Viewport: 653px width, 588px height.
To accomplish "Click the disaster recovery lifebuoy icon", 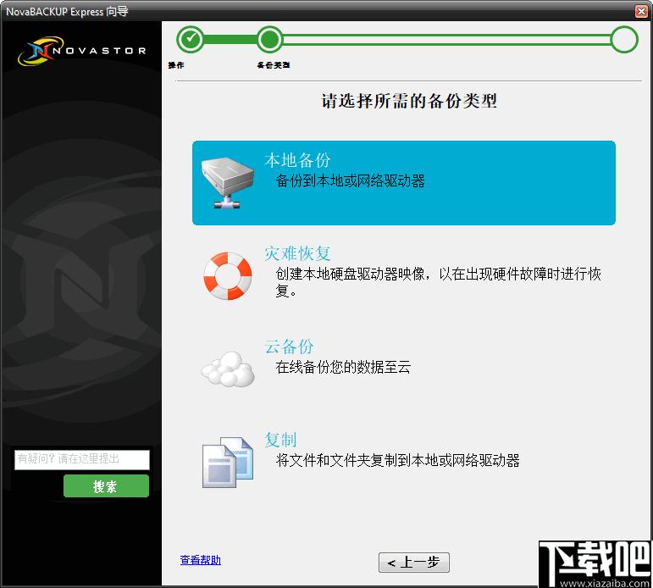I will click(227, 275).
